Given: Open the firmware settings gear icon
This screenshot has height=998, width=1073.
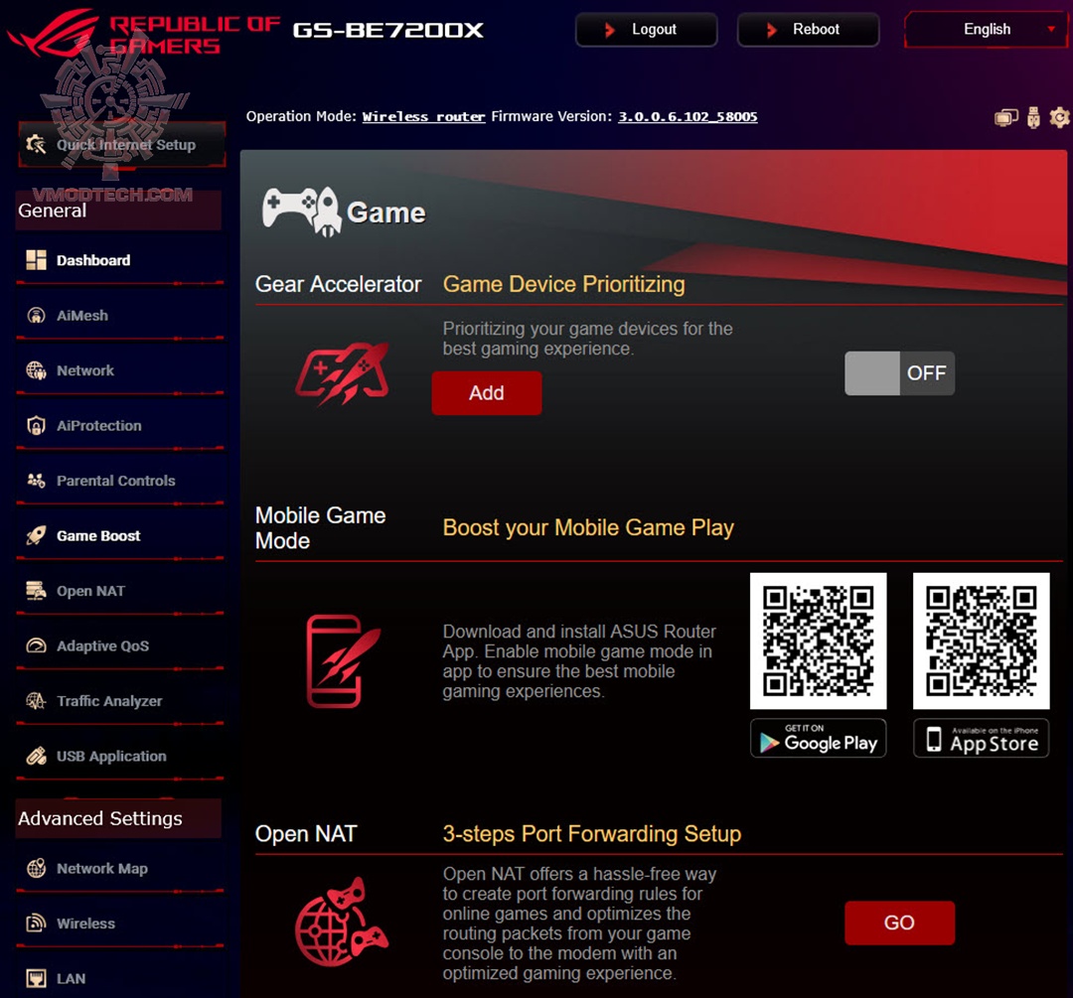Looking at the screenshot, I should pyautogui.click(x=1059, y=117).
